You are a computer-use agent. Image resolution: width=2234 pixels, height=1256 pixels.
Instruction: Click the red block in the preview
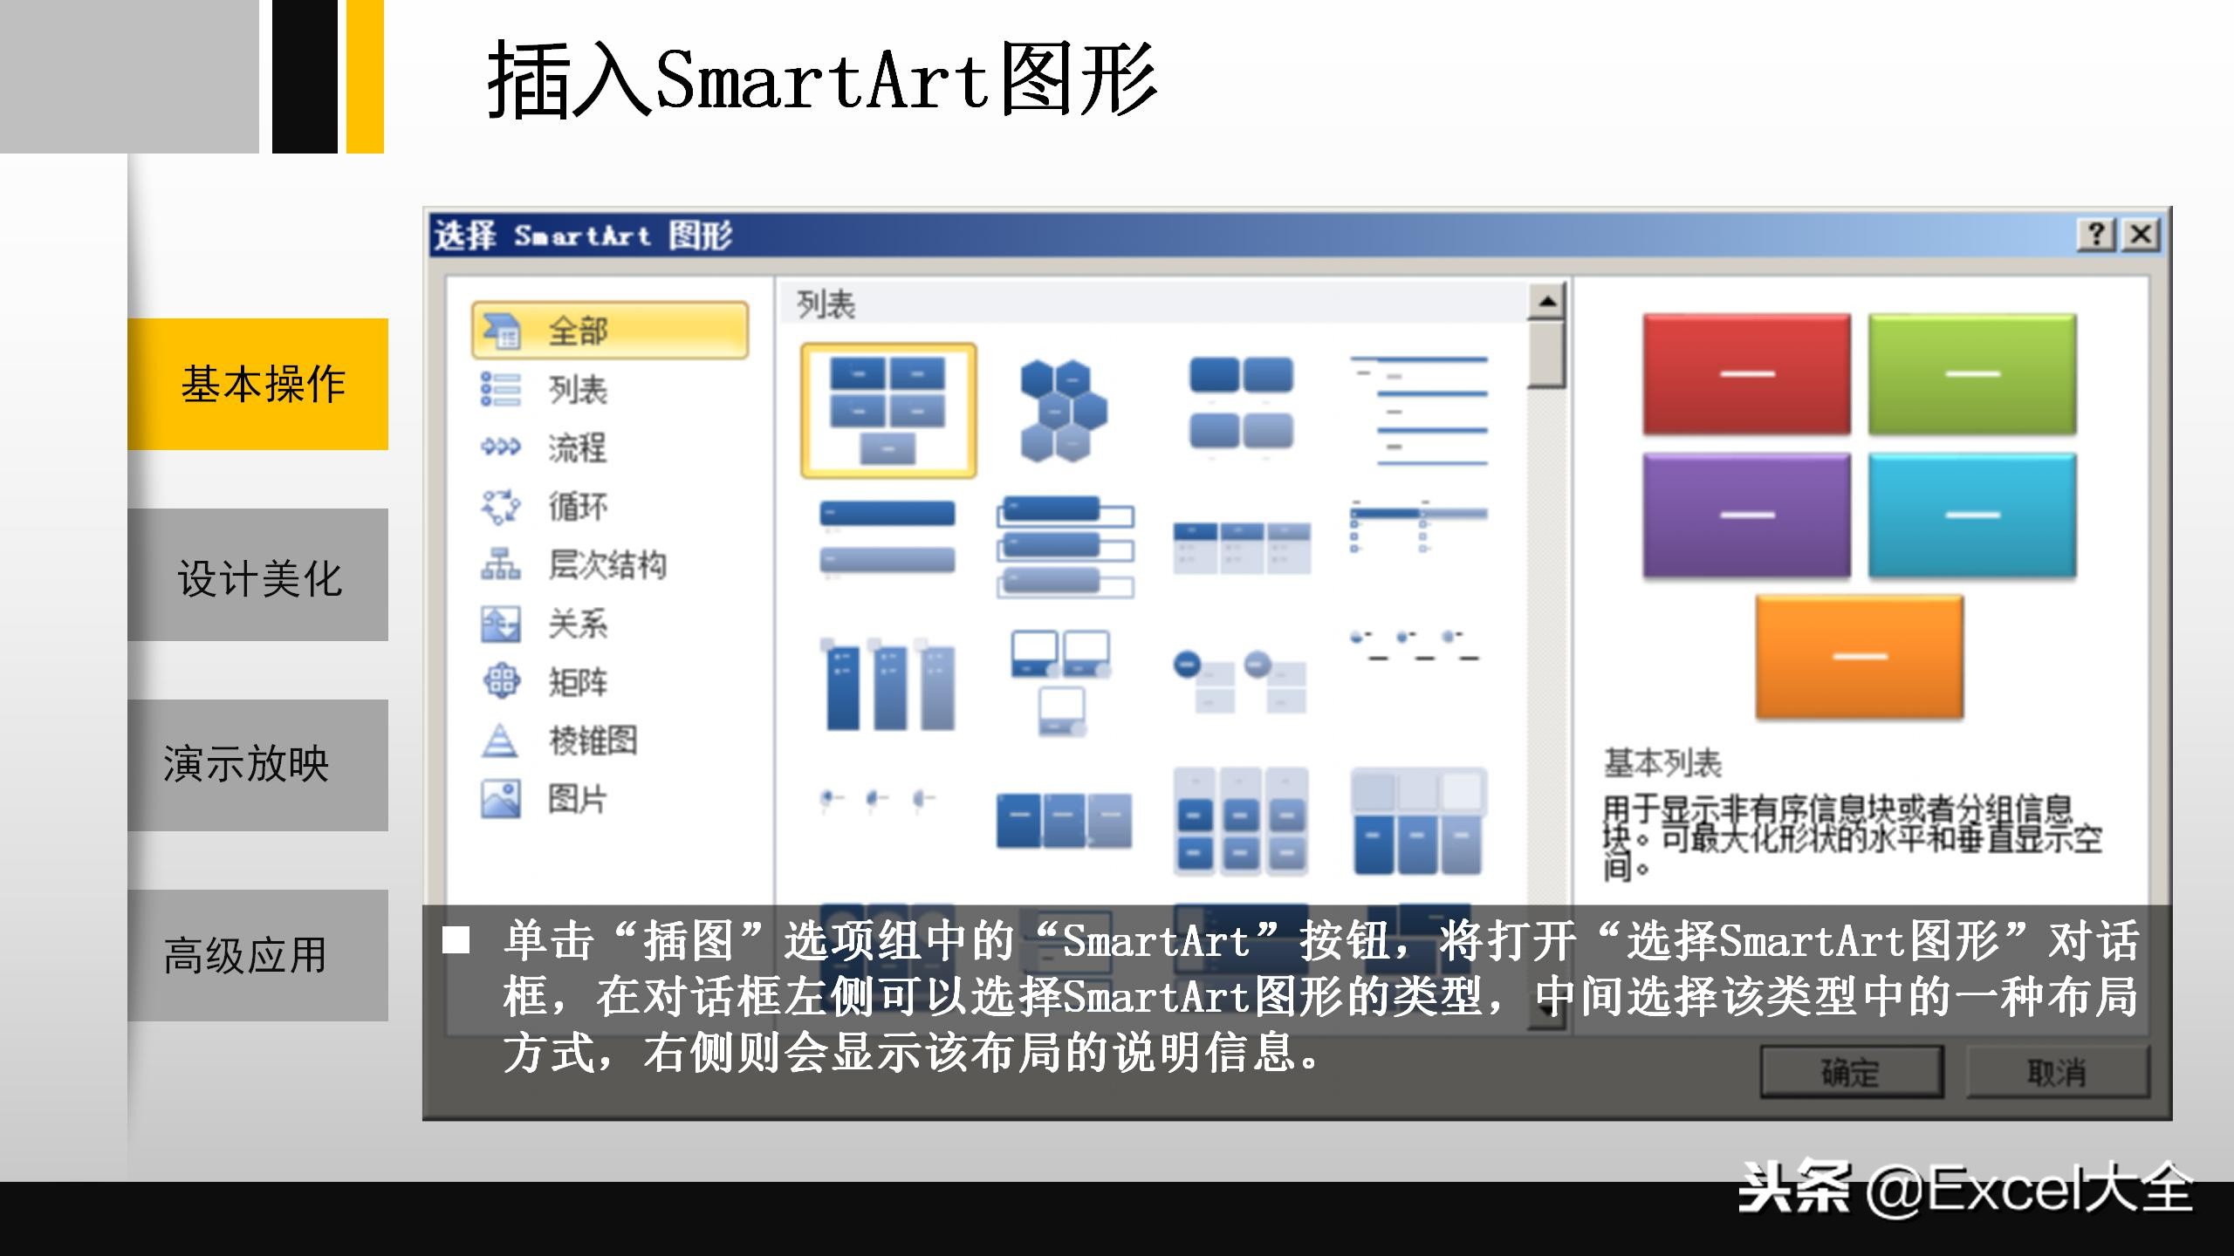pyautogui.click(x=1746, y=374)
